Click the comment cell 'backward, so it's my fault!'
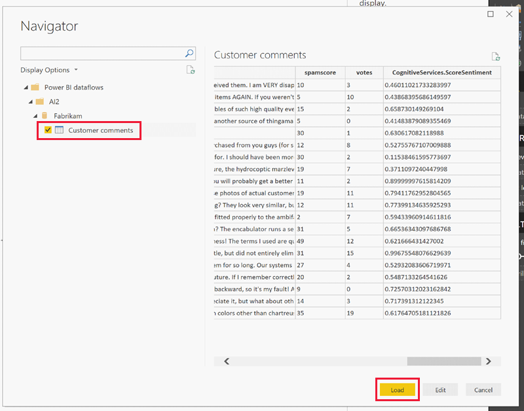The height and width of the screenshot is (411, 524). coord(255,289)
